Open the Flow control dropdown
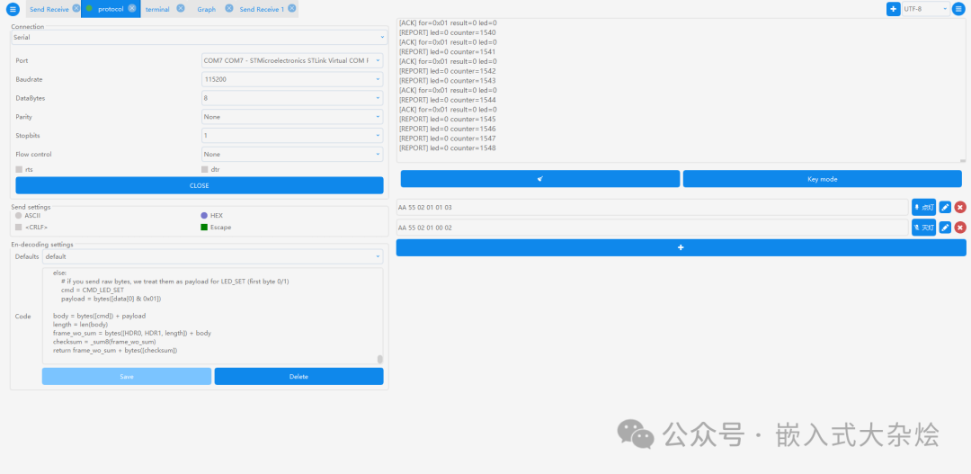This screenshot has width=971, height=474. coord(292,154)
